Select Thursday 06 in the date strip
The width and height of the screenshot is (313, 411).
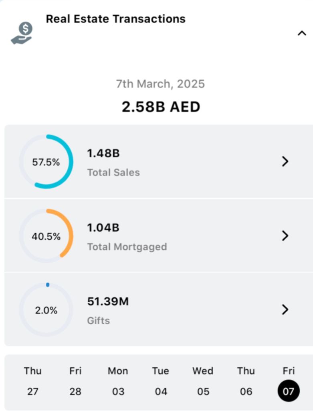pyautogui.click(x=246, y=381)
